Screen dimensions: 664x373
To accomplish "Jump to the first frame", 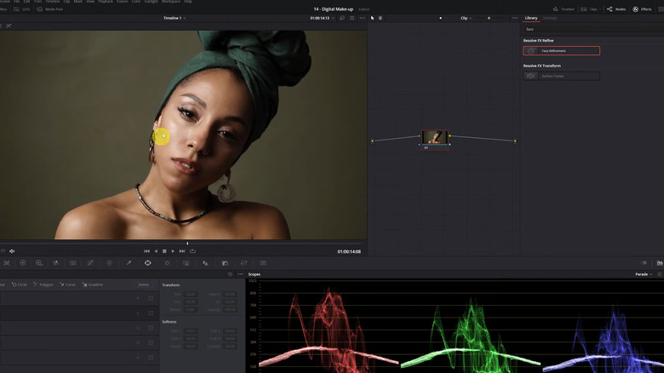I will point(146,251).
